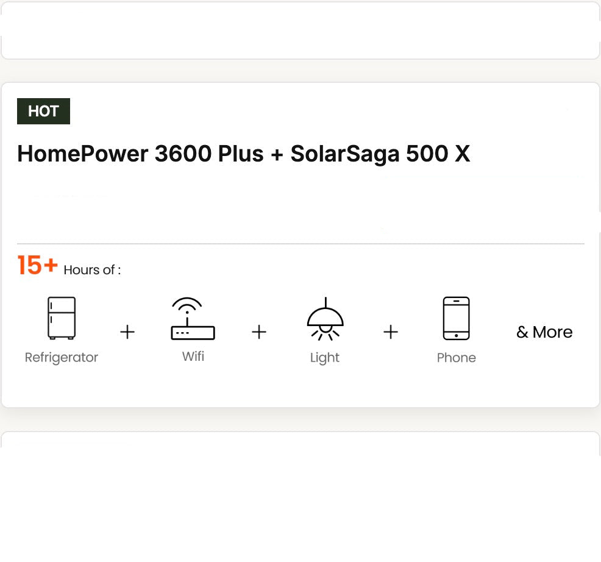Open the HomePower 3600 Plus title text
601x562 pixels.
click(140, 154)
